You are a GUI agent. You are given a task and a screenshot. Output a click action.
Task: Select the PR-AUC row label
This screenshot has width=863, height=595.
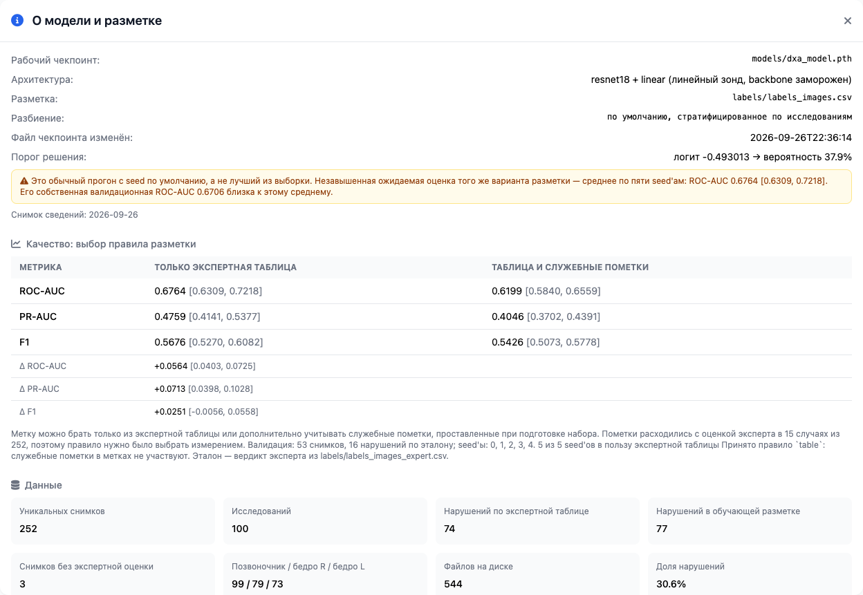(x=38, y=317)
